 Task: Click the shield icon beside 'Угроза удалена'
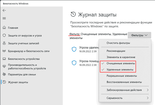coord(74,49)
